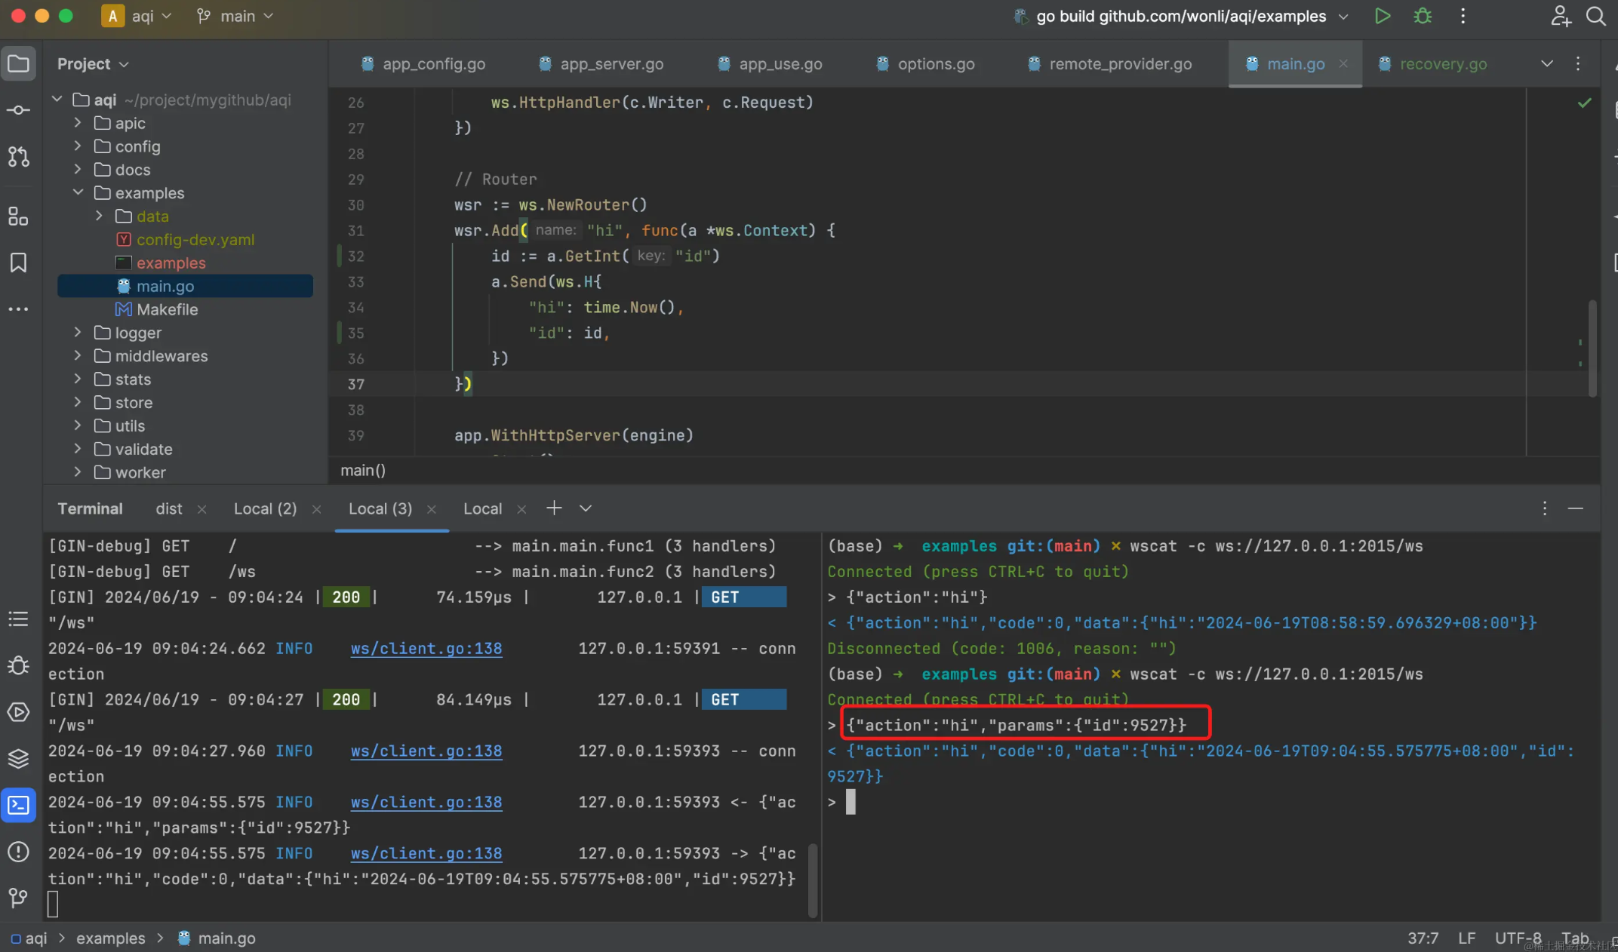Switch to options.go tab

(x=926, y=64)
